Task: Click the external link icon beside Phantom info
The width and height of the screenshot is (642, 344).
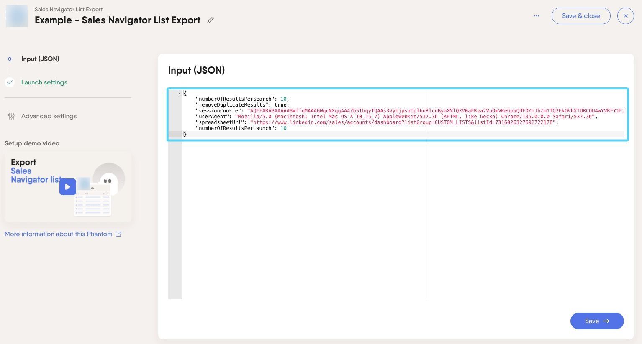Action: point(118,234)
